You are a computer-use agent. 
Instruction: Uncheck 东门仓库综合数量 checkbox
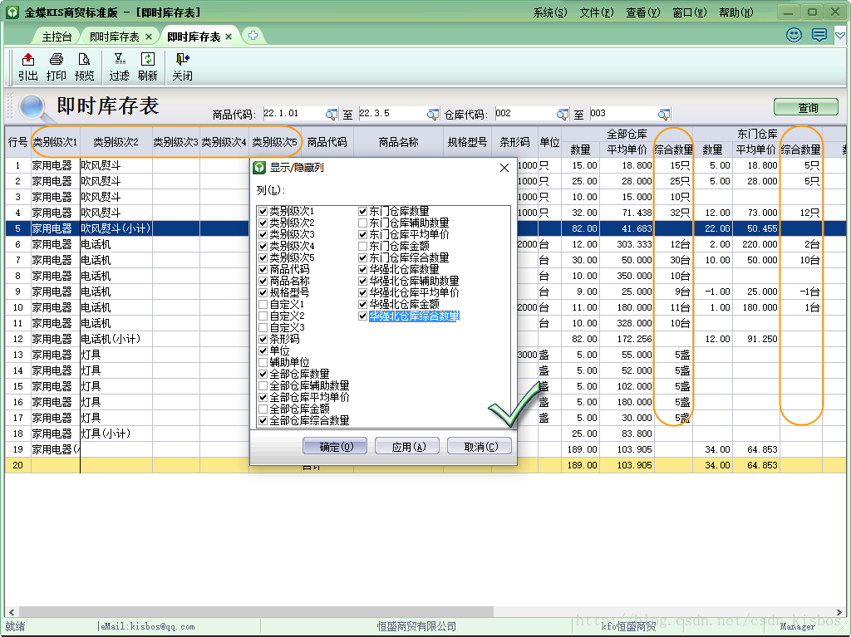pos(362,257)
